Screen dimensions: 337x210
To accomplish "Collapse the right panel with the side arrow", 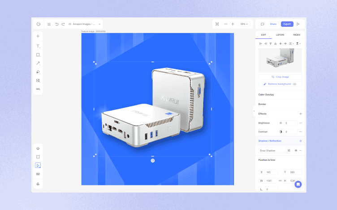I will click(x=254, y=111).
